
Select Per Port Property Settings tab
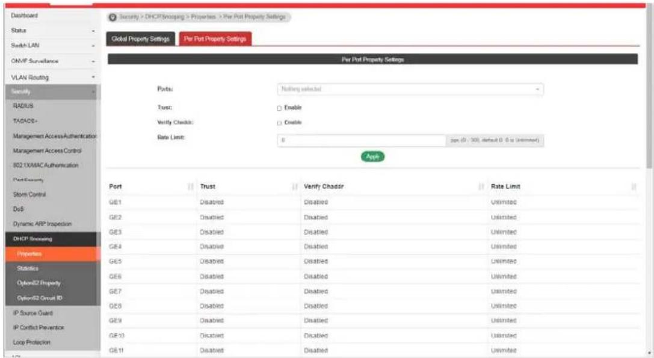(x=215, y=39)
